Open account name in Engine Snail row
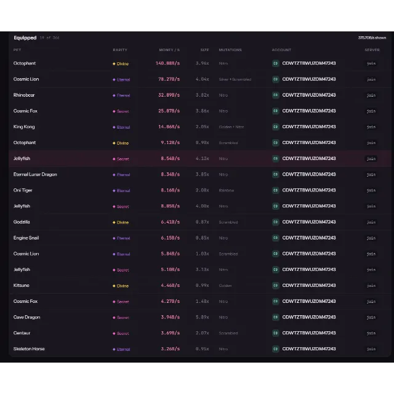The width and height of the screenshot is (394, 394). point(309,238)
